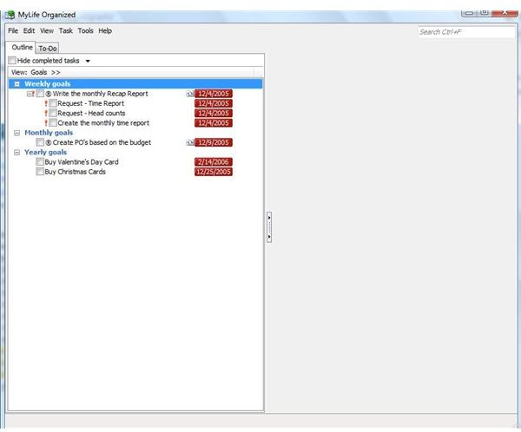The height and width of the screenshot is (432, 521).
Task: Select task text Create the monthly time report
Action: pos(103,123)
